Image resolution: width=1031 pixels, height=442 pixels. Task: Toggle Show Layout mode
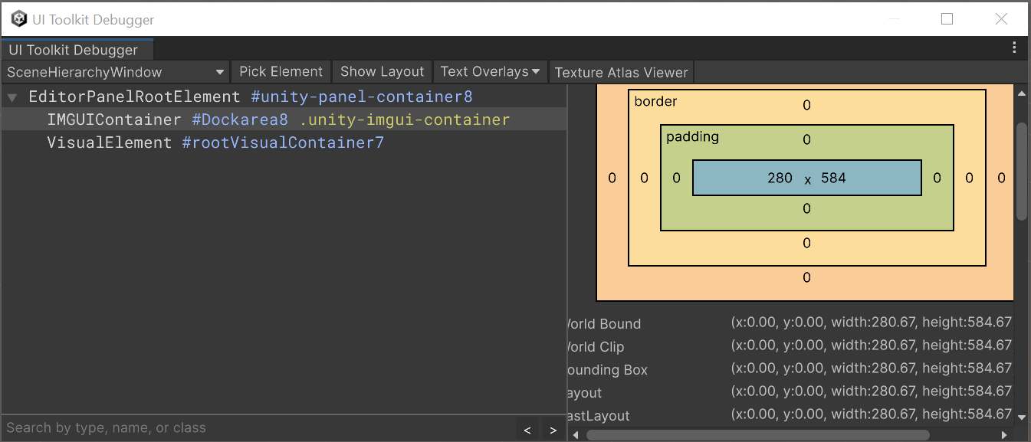tap(381, 71)
